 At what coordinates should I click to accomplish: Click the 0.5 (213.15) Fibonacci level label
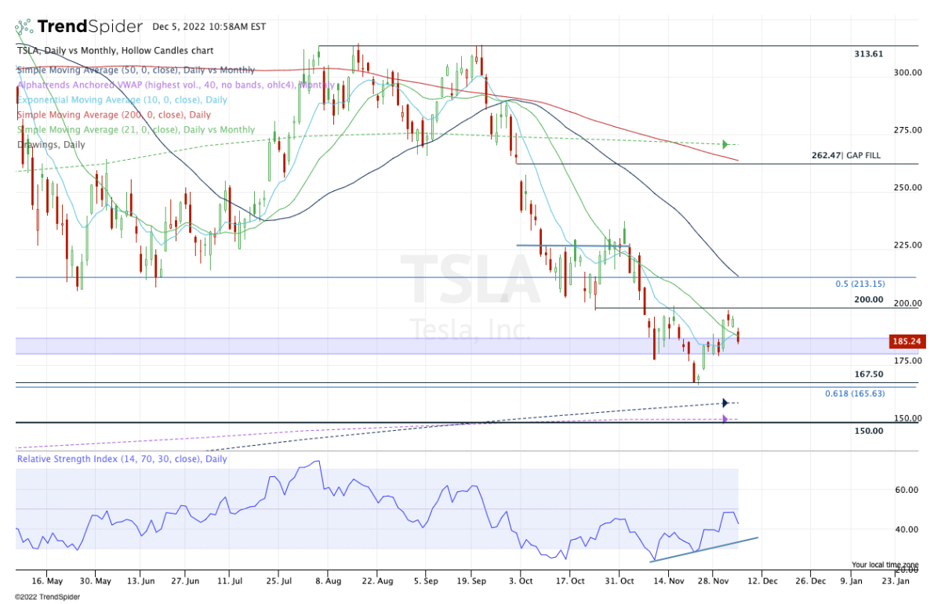coord(859,284)
